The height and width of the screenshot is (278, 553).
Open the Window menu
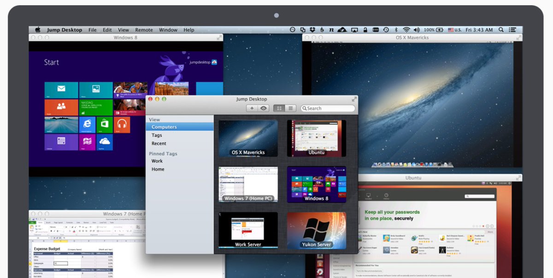point(168,30)
